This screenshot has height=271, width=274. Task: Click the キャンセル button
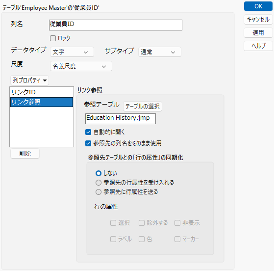click(258, 20)
